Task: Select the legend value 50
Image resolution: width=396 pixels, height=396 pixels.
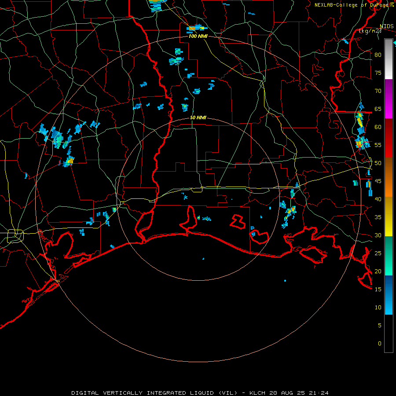Action: (x=378, y=163)
